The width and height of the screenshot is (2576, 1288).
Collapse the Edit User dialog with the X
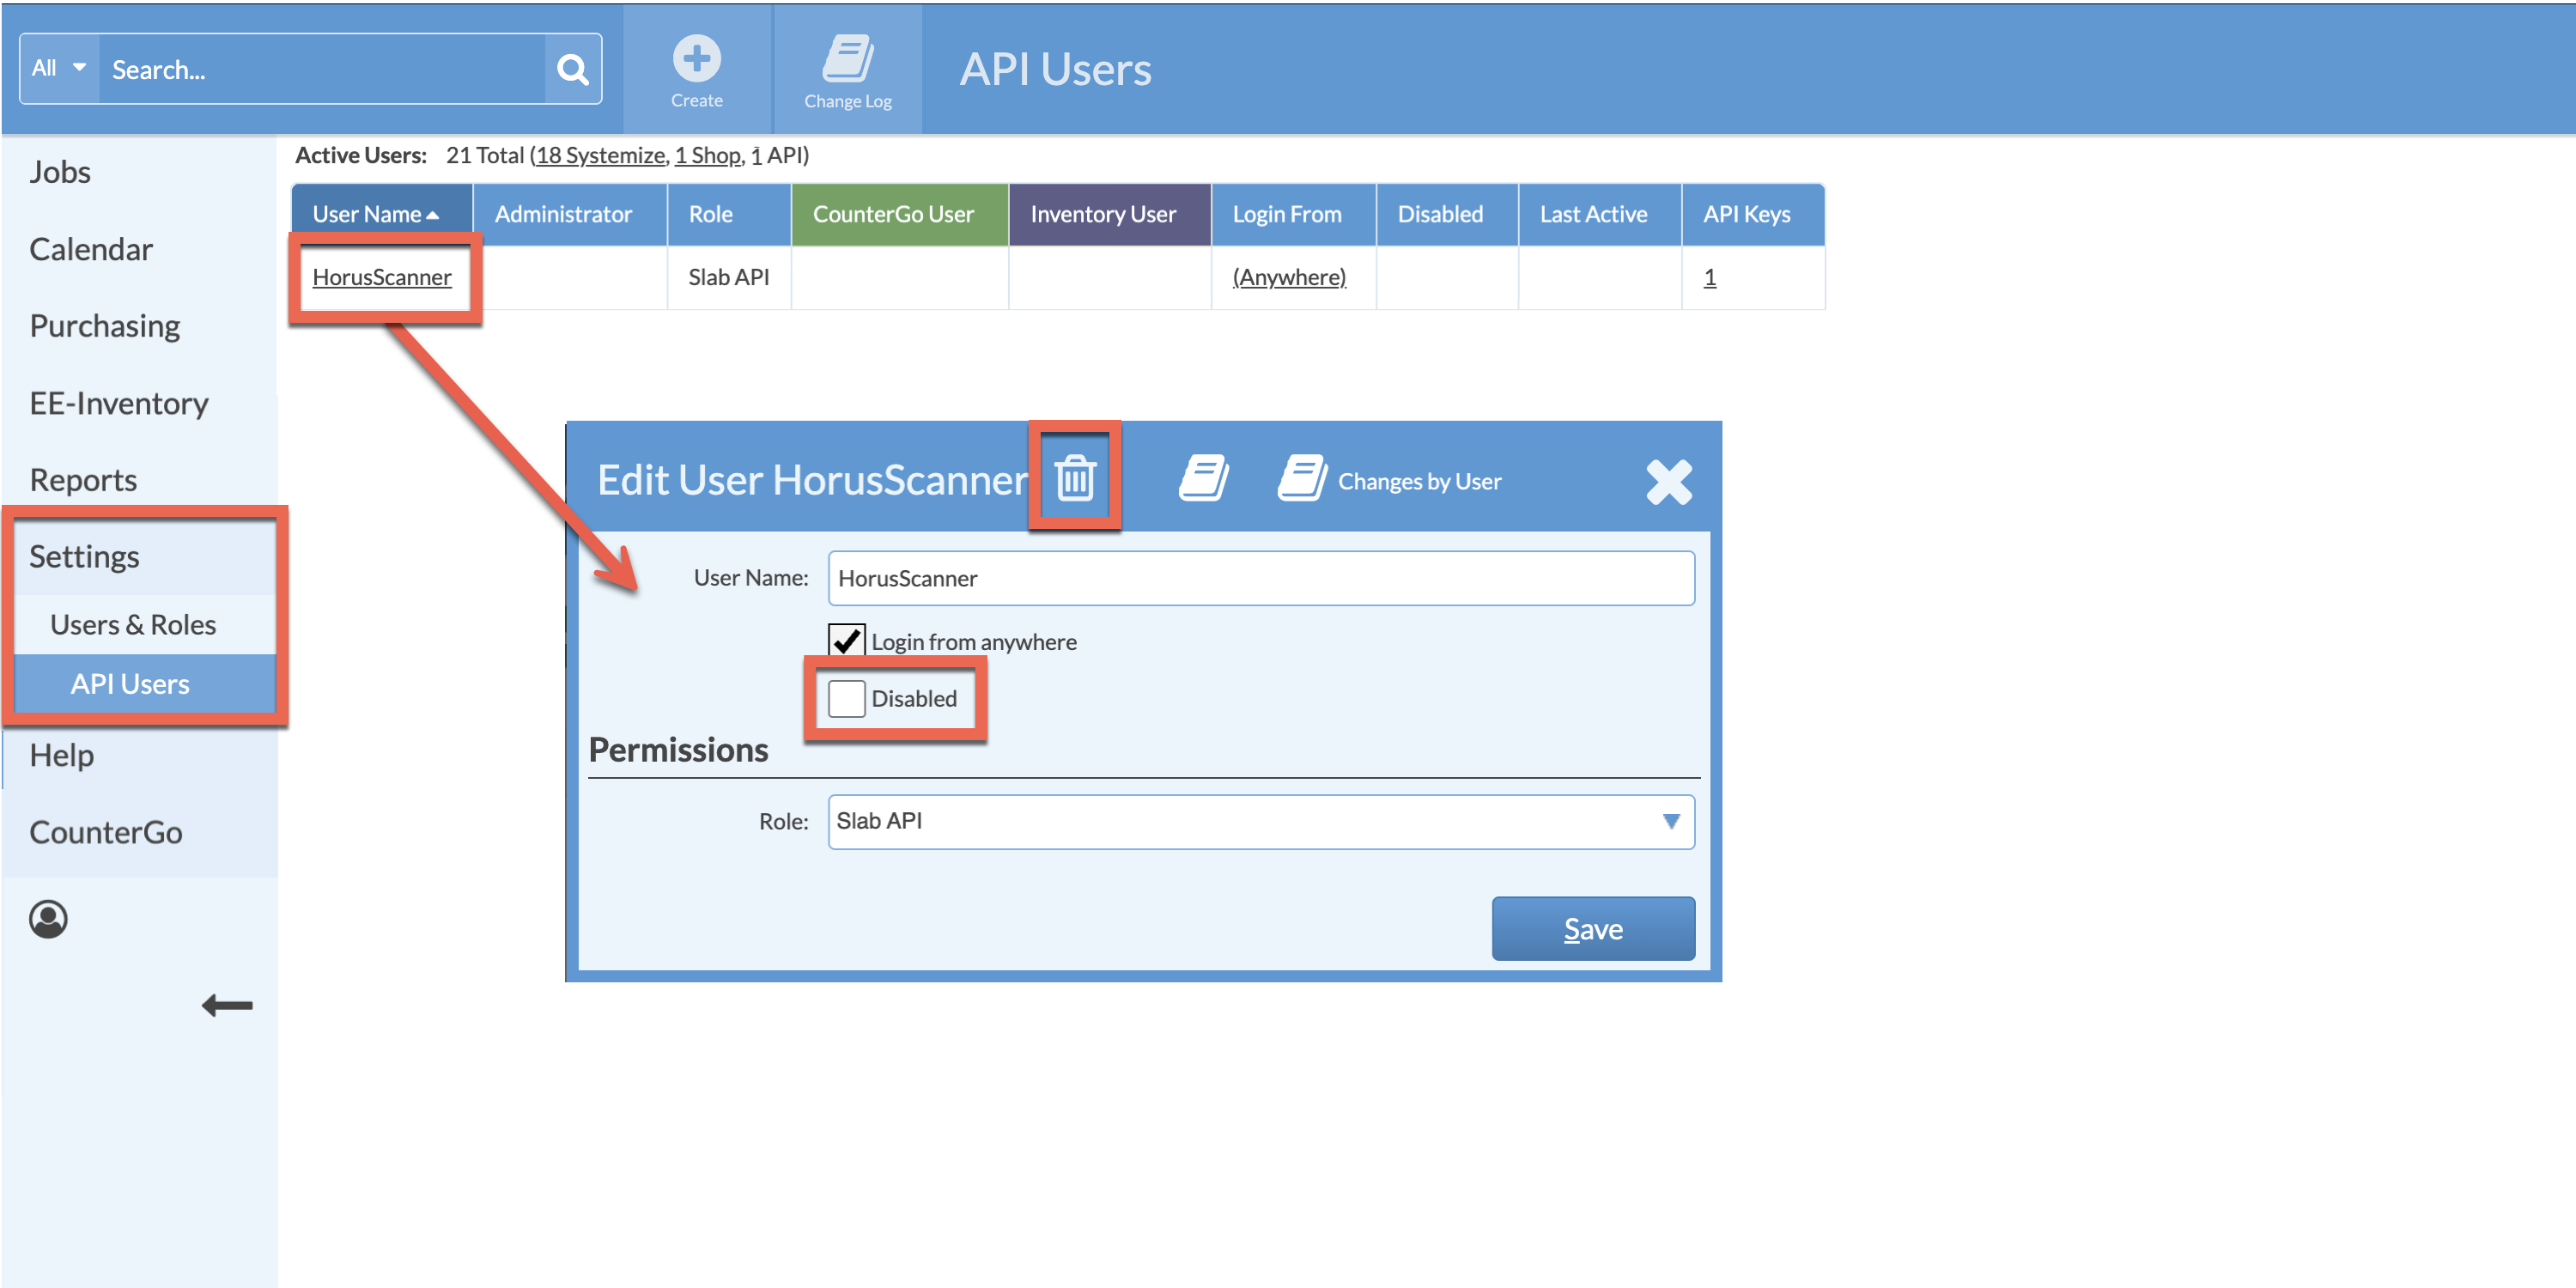click(1668, 481)
